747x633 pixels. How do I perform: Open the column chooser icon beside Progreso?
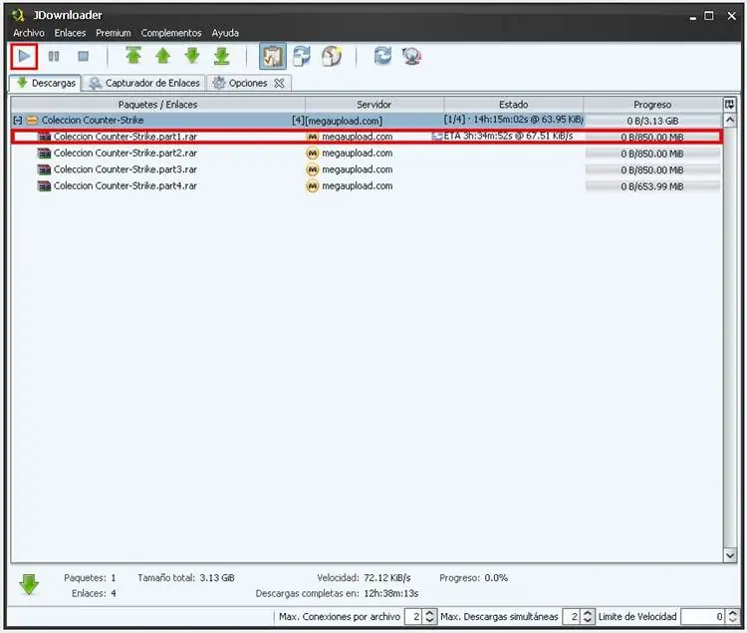(x=729, y=105)
